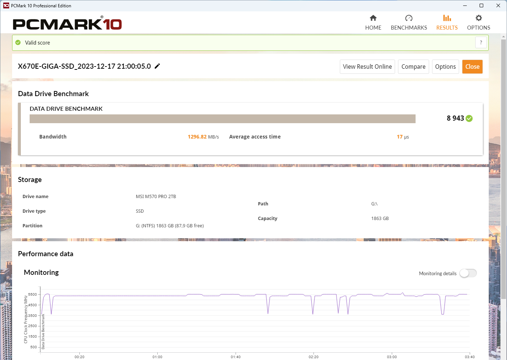Click the 02:20 time label on the chart
The width and height of the screenshot is (507, 360).
[x=313, y=357]
